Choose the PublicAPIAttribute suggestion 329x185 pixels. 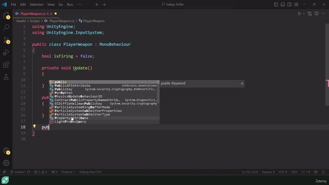[104, 86]
